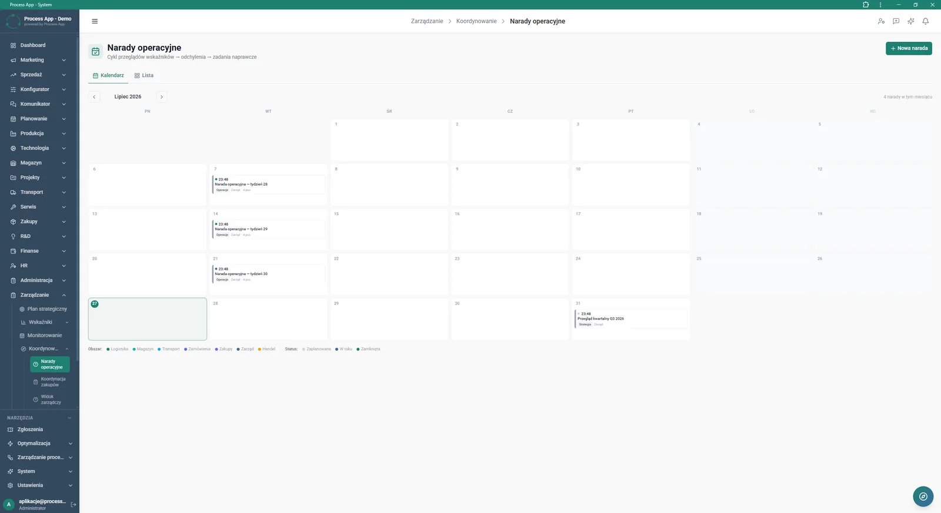Click the compass help button bottom right
Viewport: 941px width, 513px height.
pyautogui.click(x=923, y=497)
